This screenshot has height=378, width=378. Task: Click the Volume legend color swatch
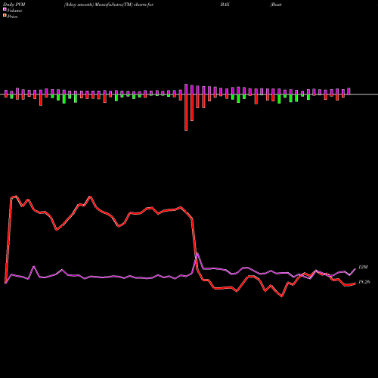5,9
